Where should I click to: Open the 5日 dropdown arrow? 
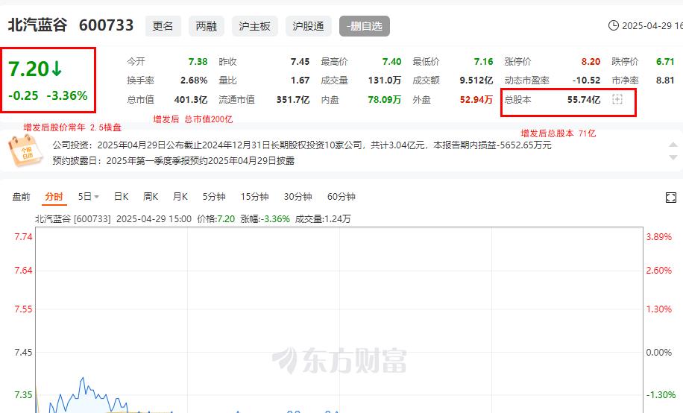tap(96, 197)
